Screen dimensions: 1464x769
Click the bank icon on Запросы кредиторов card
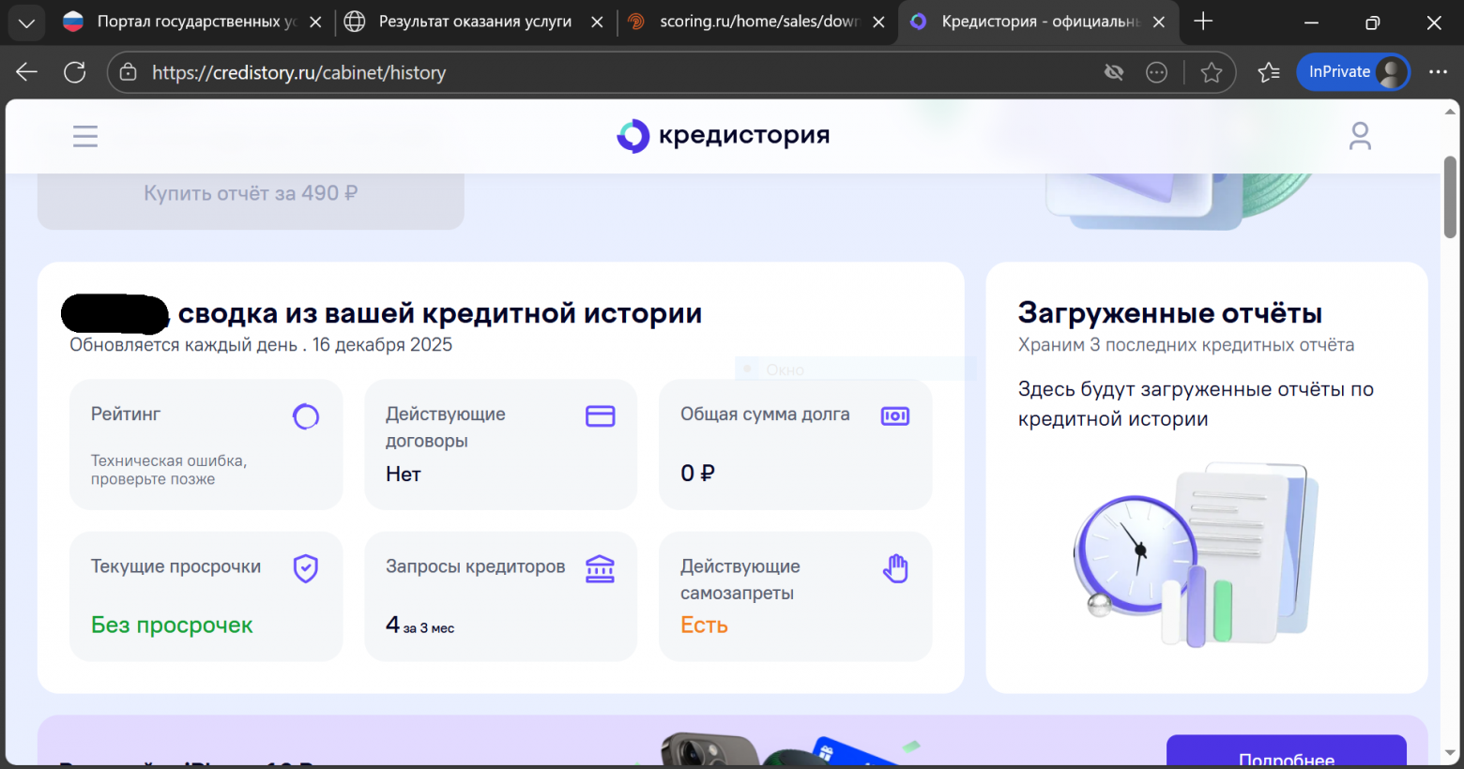601,567
